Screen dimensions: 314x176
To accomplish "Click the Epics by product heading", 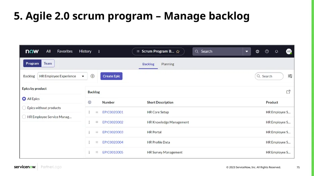I will [x=34, y=89].
